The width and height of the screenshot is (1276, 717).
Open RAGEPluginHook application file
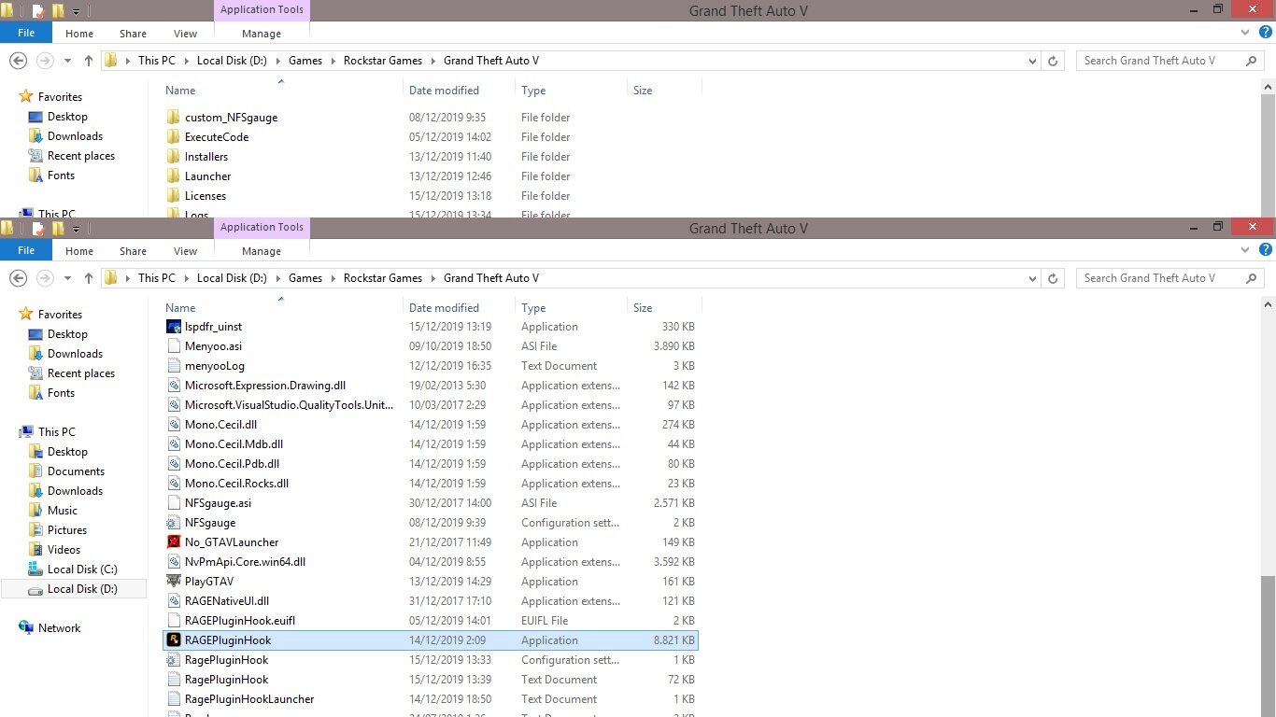(430, 640)
